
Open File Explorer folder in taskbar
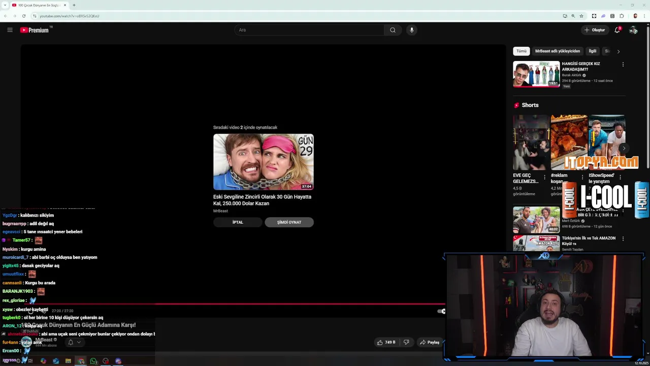coord(68,361)
